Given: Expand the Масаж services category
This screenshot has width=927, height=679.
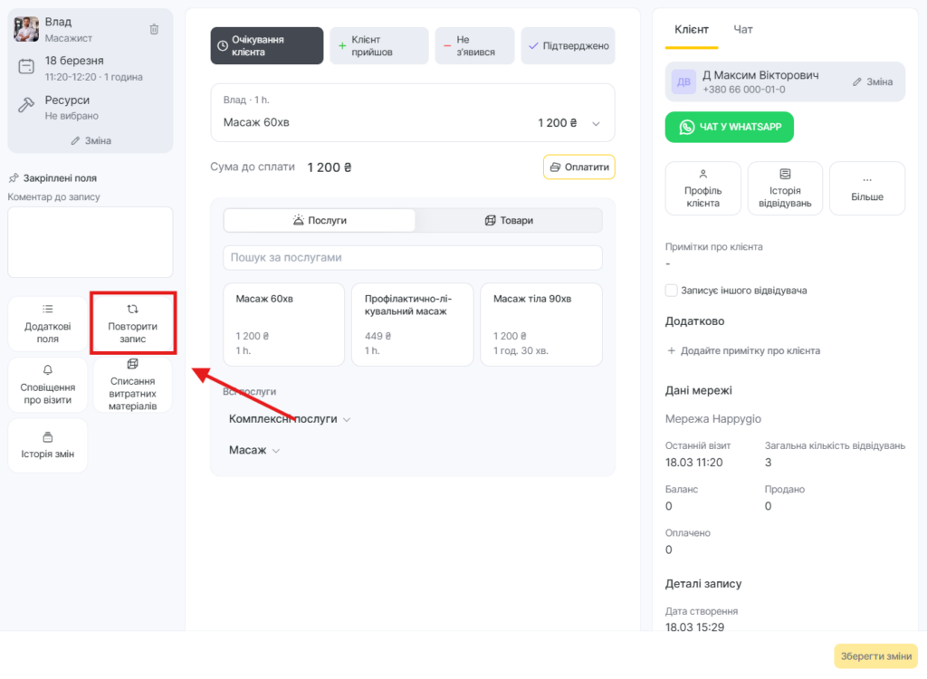Looking at the screenshot, I should [x=254, y=450].
